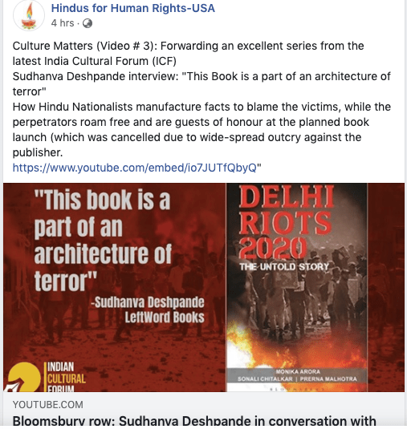The image size is (407, 429).
Task: Open the youtube.com/embed link in post
Action: (x=135, y=168)
